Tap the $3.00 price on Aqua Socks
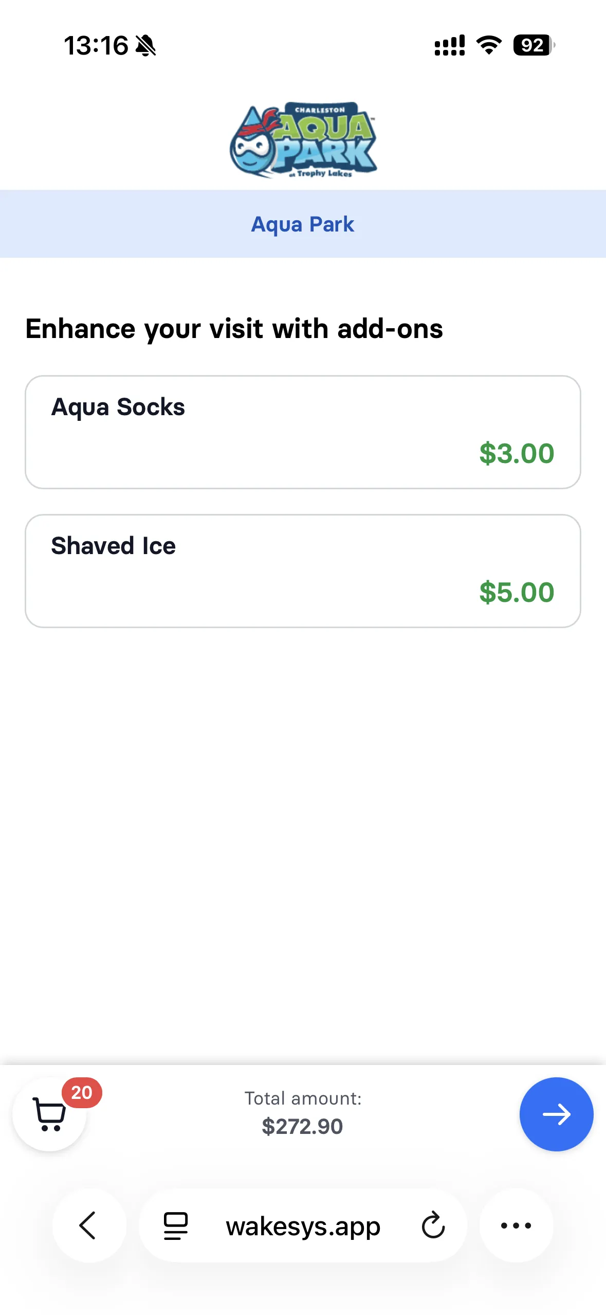 pos(517,453)
